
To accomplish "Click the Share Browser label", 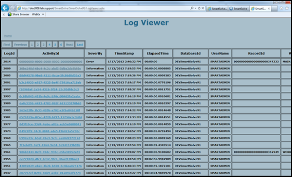I will (x=21, y=14).
